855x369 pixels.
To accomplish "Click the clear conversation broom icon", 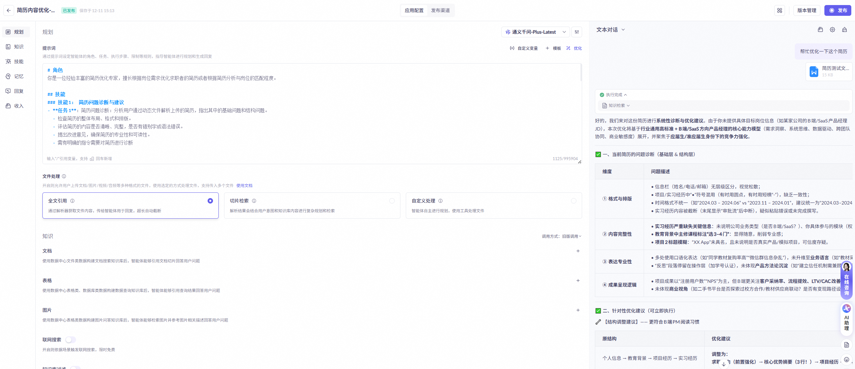I will (844, 30).
